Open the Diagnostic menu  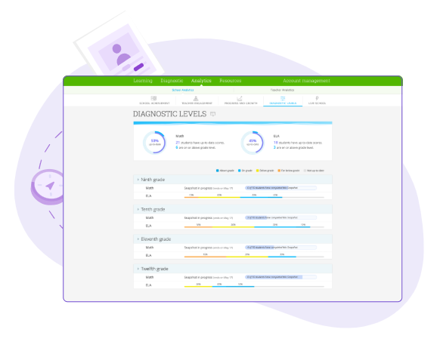(172, 81)
